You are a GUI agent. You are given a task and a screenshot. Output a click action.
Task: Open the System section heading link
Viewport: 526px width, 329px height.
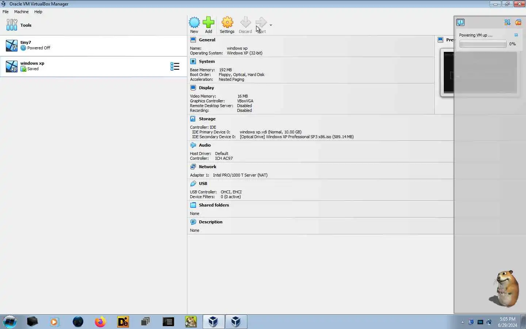click(207, 61)
